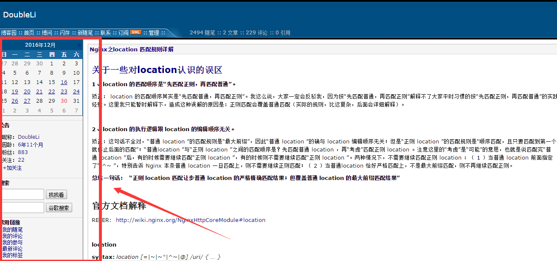Click the 谷歌搜索 button
Viewport: 557px width, 261px height.
pos(59,208)
